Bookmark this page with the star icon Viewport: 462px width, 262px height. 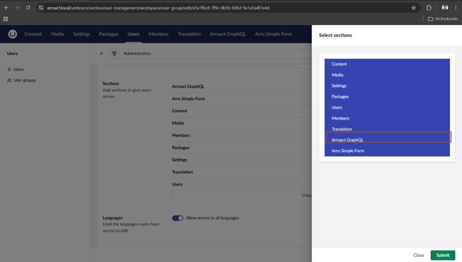point(413,8)
